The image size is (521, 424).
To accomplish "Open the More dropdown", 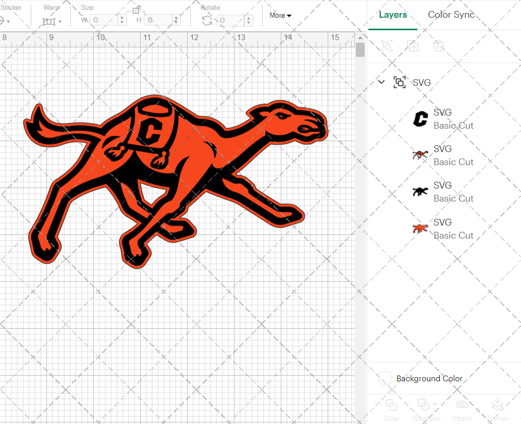I will coord(280,16).
